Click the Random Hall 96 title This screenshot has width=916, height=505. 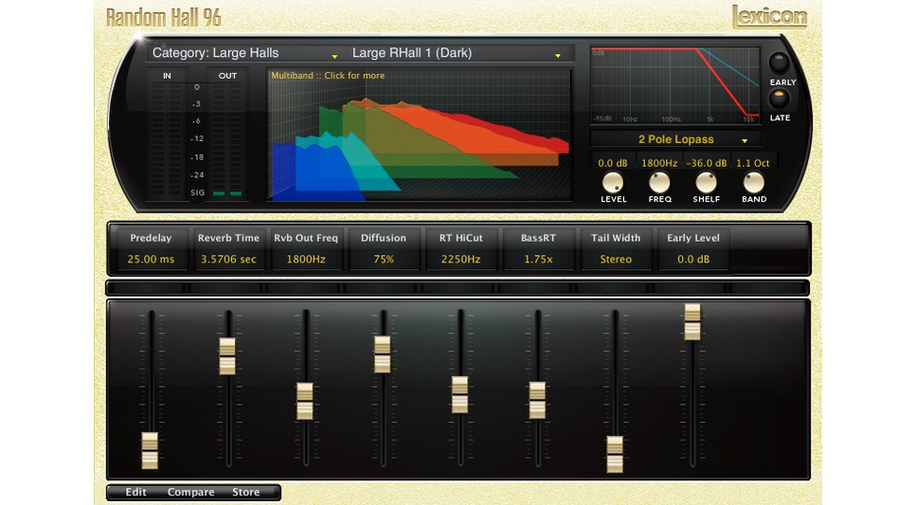tap(164, 18)
